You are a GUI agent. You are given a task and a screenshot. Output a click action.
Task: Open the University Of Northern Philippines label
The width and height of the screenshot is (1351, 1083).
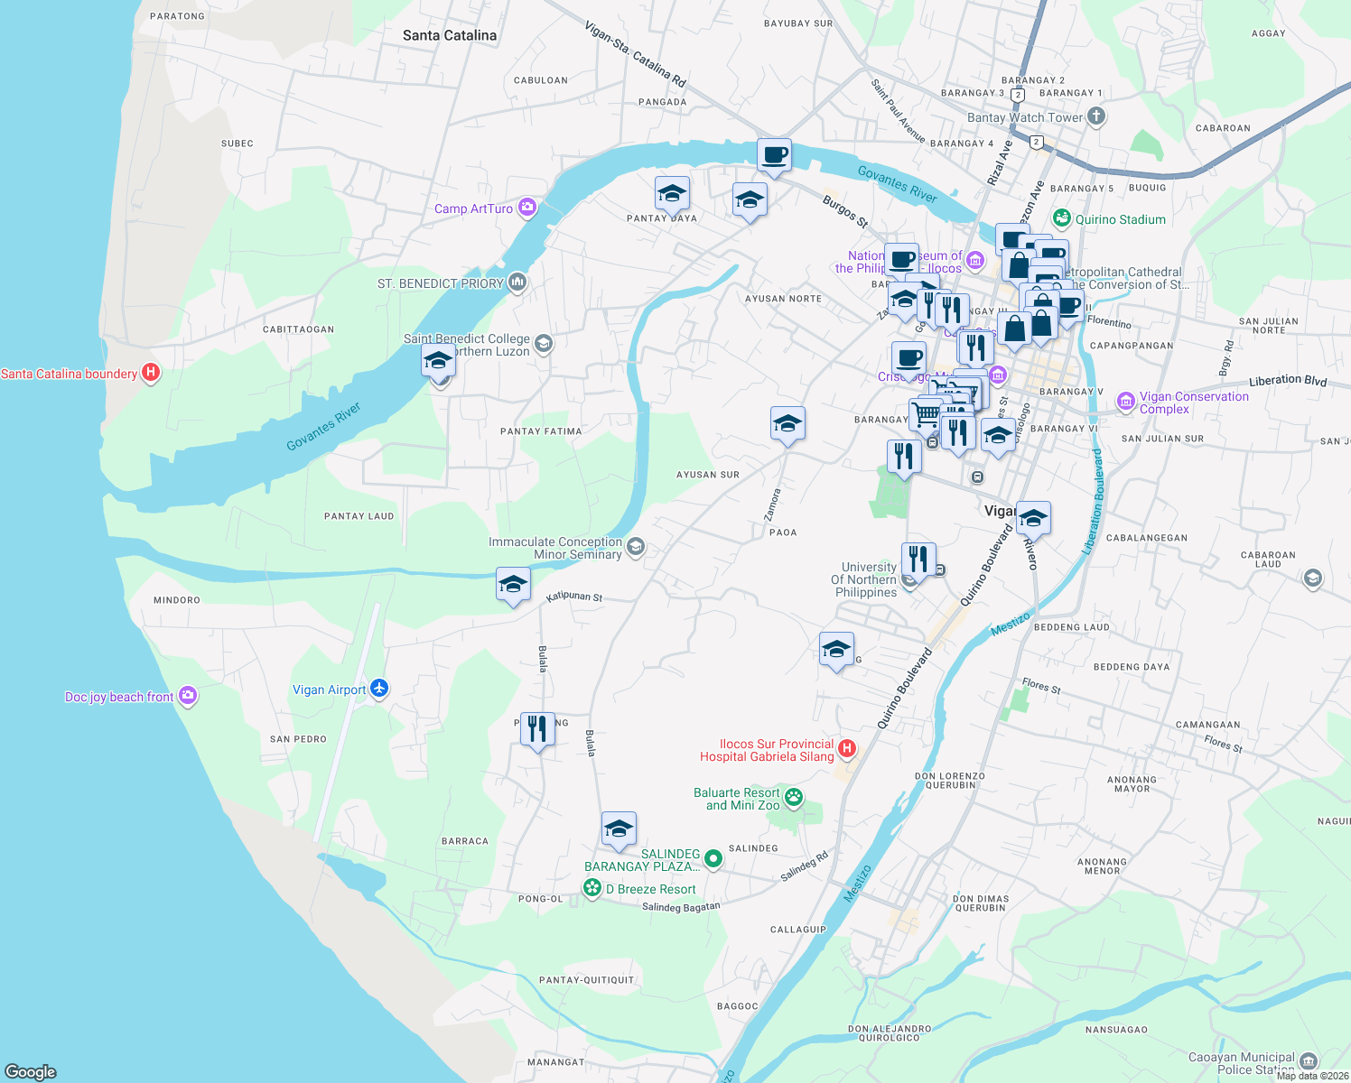point(864,579)
